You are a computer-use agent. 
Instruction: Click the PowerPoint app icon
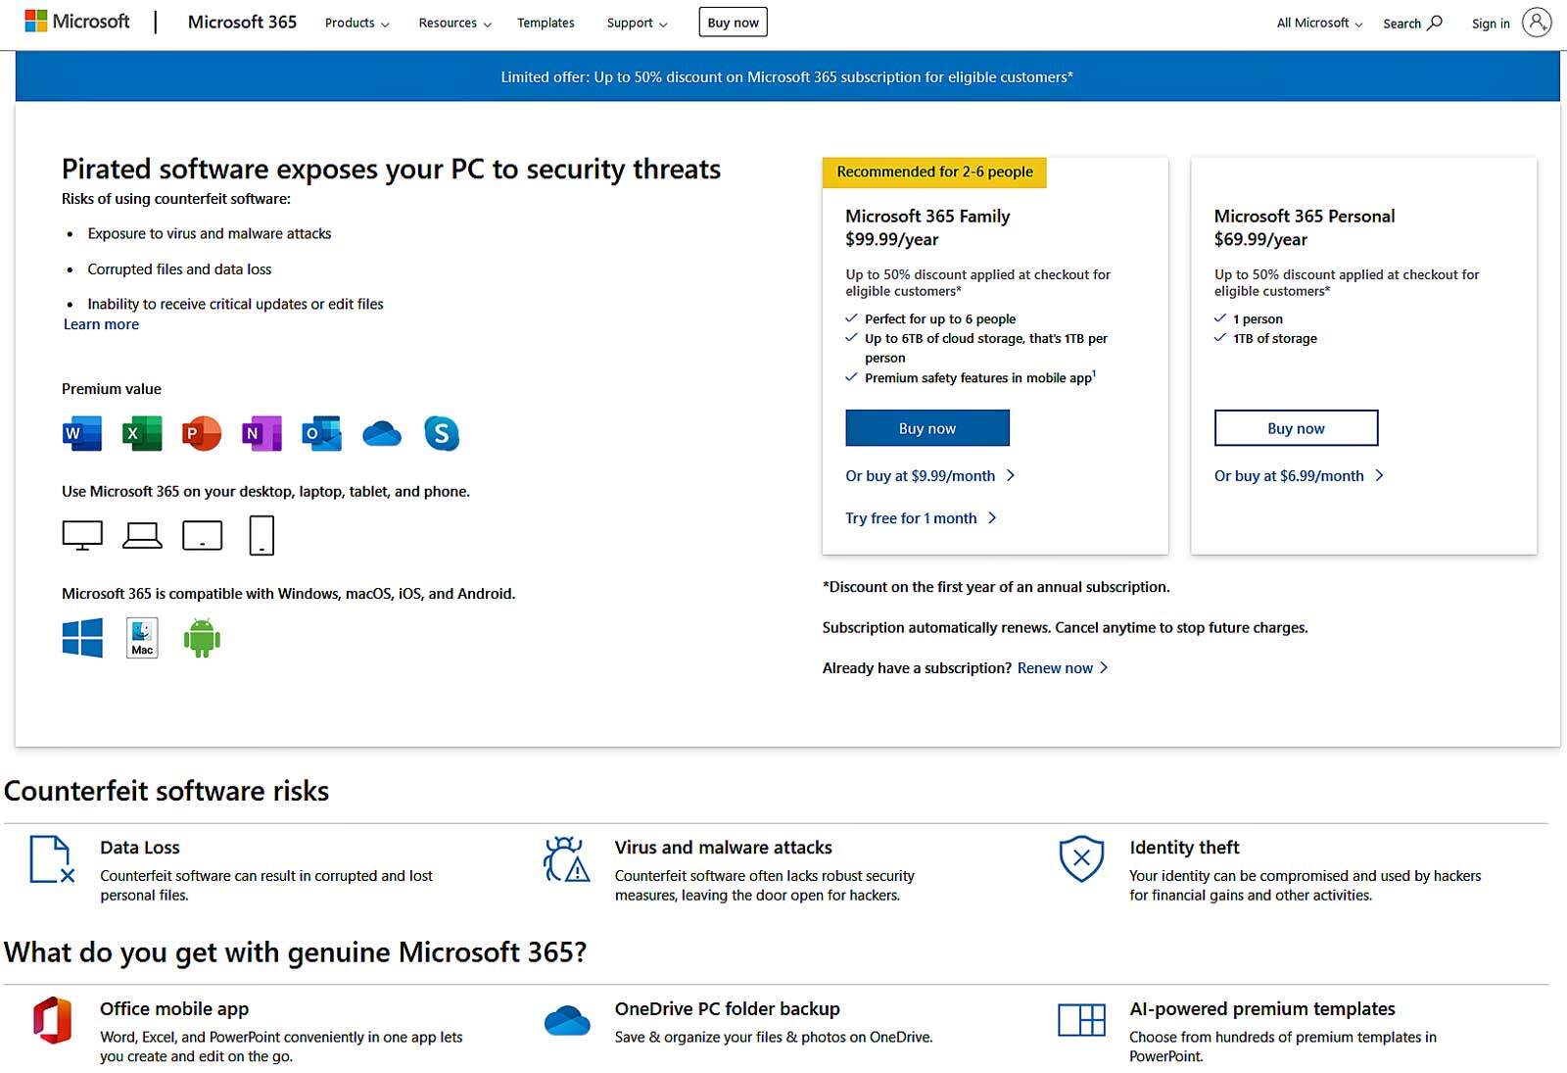point(202,433)
